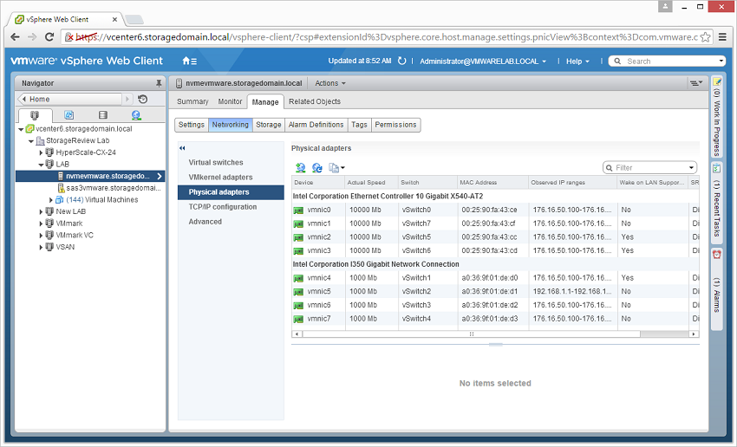Open the VMs and Templates navigator tab

pyautogui.click(x=68, y=115)
